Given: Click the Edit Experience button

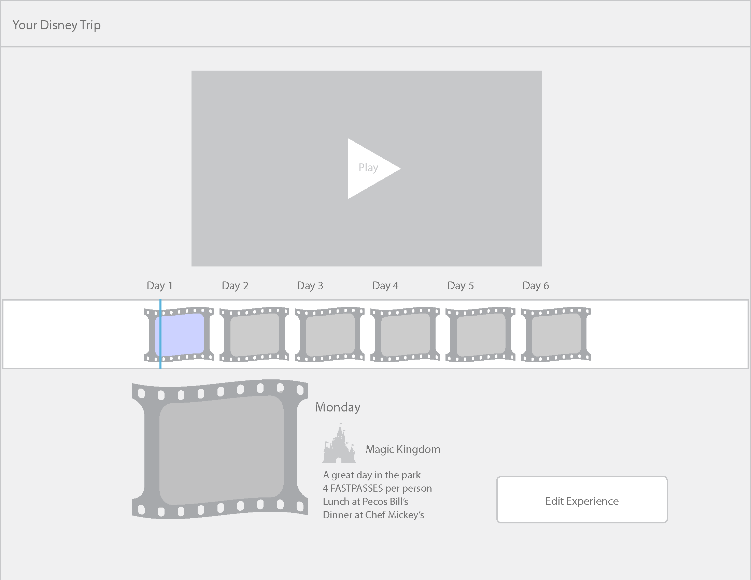Looking at the screenshot, I should coord(582,499).
